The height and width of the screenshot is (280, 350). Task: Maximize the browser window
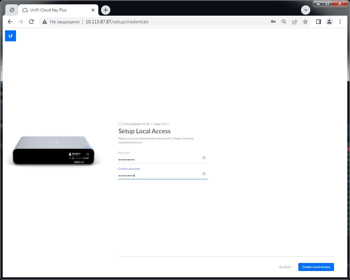(327, 4)
